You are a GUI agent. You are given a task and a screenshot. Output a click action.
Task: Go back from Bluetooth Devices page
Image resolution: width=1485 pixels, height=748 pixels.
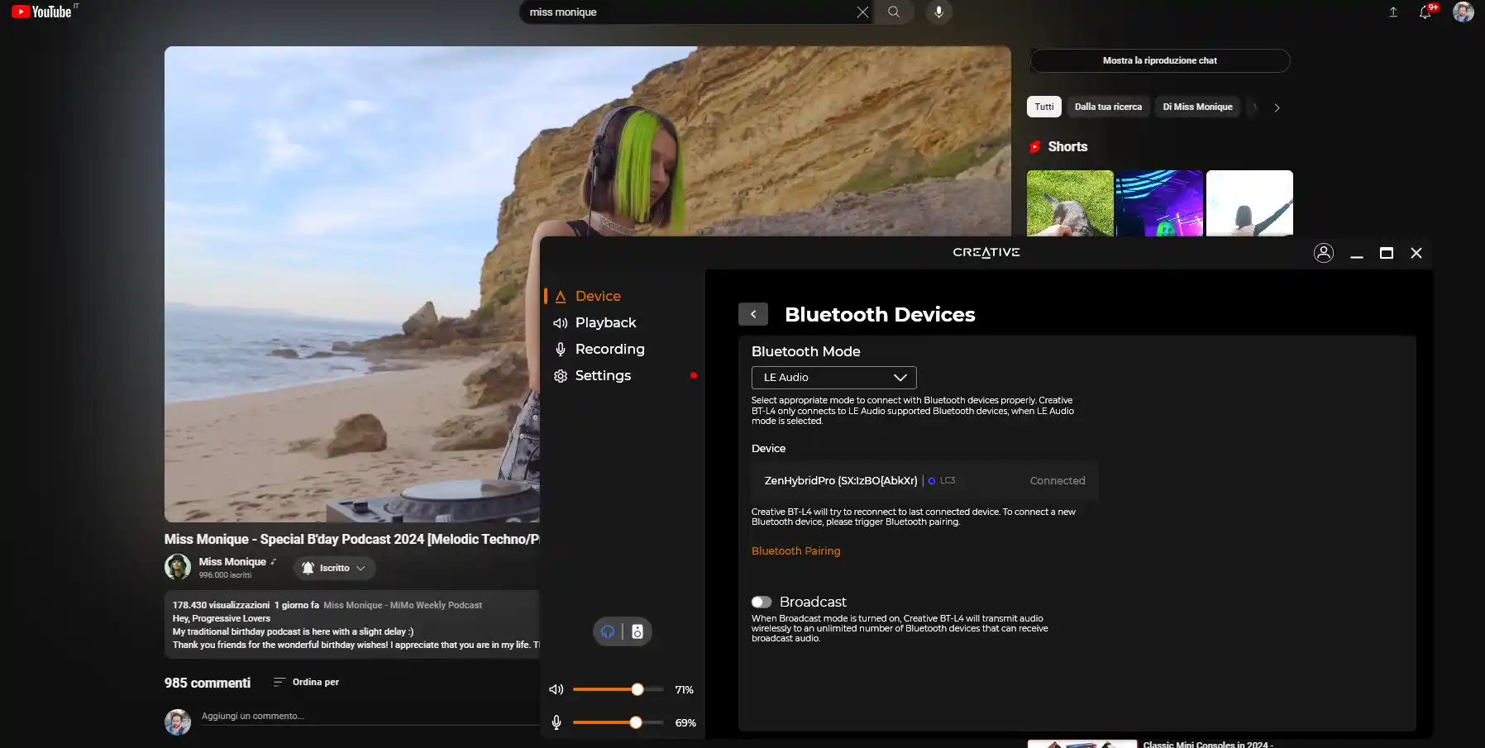click(x=753, y=314)
